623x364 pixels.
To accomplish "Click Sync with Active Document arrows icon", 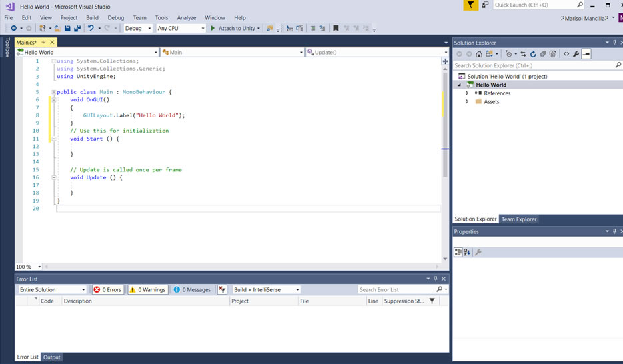I will coord(523,54).
